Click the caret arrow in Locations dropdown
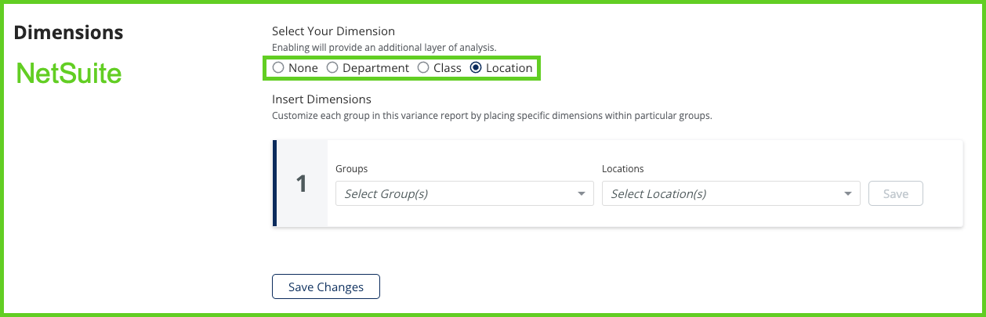 click(847, 193)
